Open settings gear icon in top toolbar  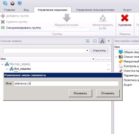tap(12, 3)
